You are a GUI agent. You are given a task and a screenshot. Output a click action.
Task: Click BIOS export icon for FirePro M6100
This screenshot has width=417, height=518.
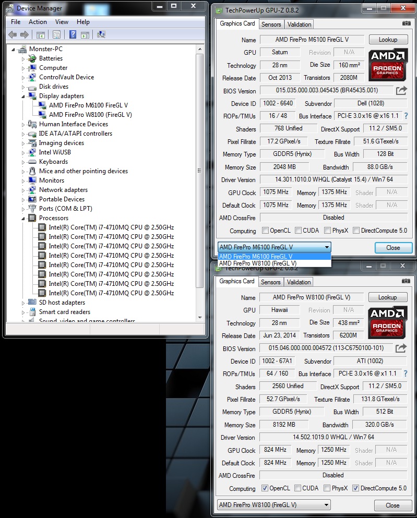[401, 91]
